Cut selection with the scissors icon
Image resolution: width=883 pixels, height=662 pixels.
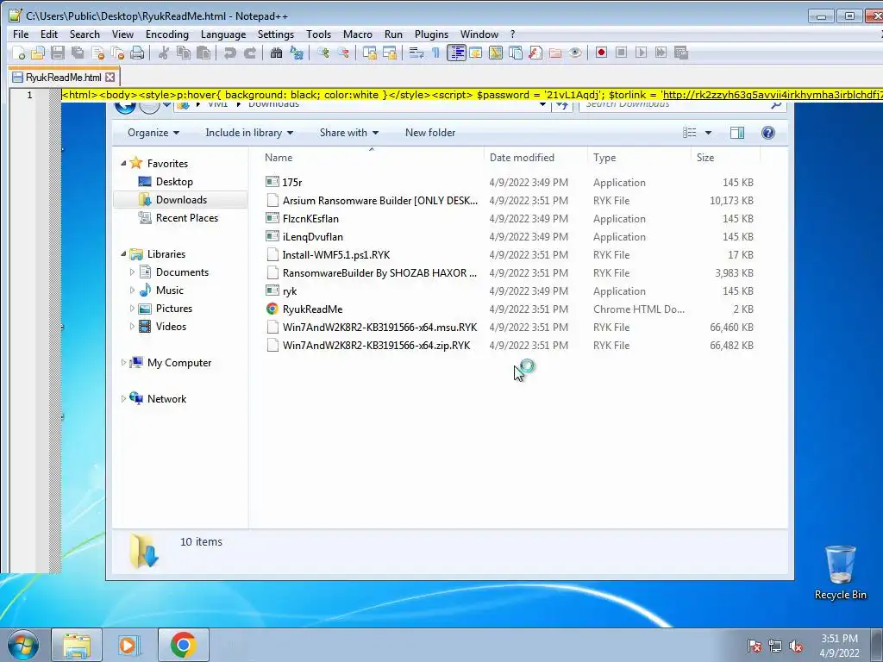click(x=164, y=53)
